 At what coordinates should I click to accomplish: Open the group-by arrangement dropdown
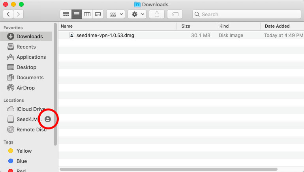tap(116, 14)
